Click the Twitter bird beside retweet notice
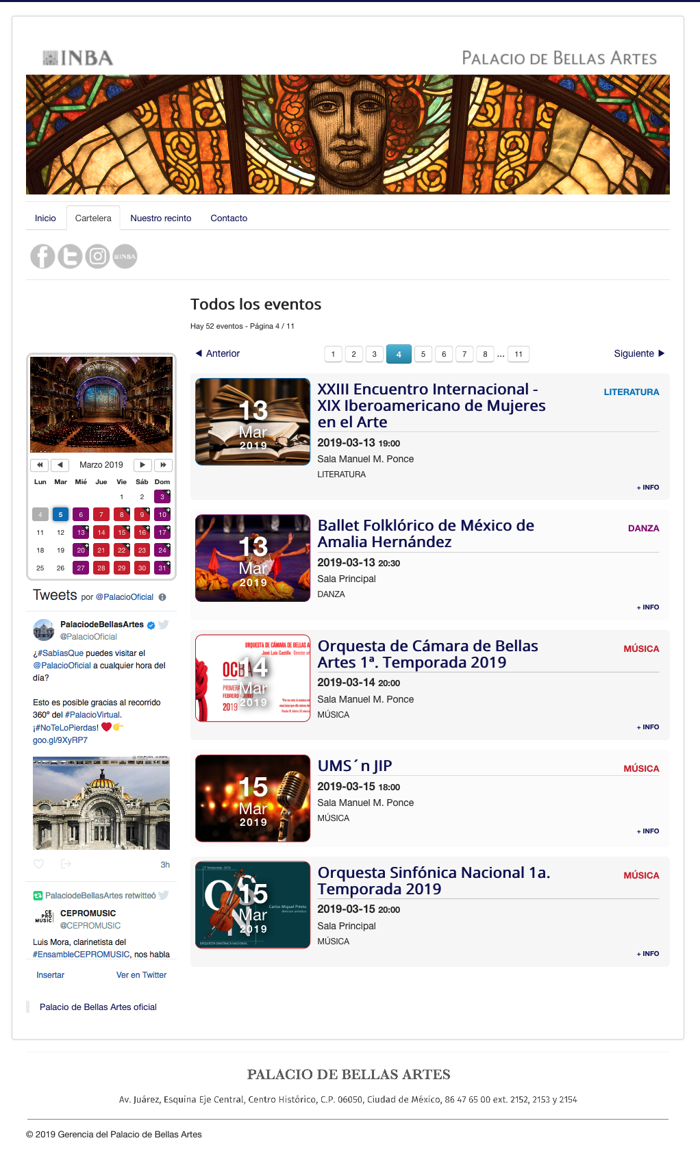 pyautogui.click(x=164, y=895)
